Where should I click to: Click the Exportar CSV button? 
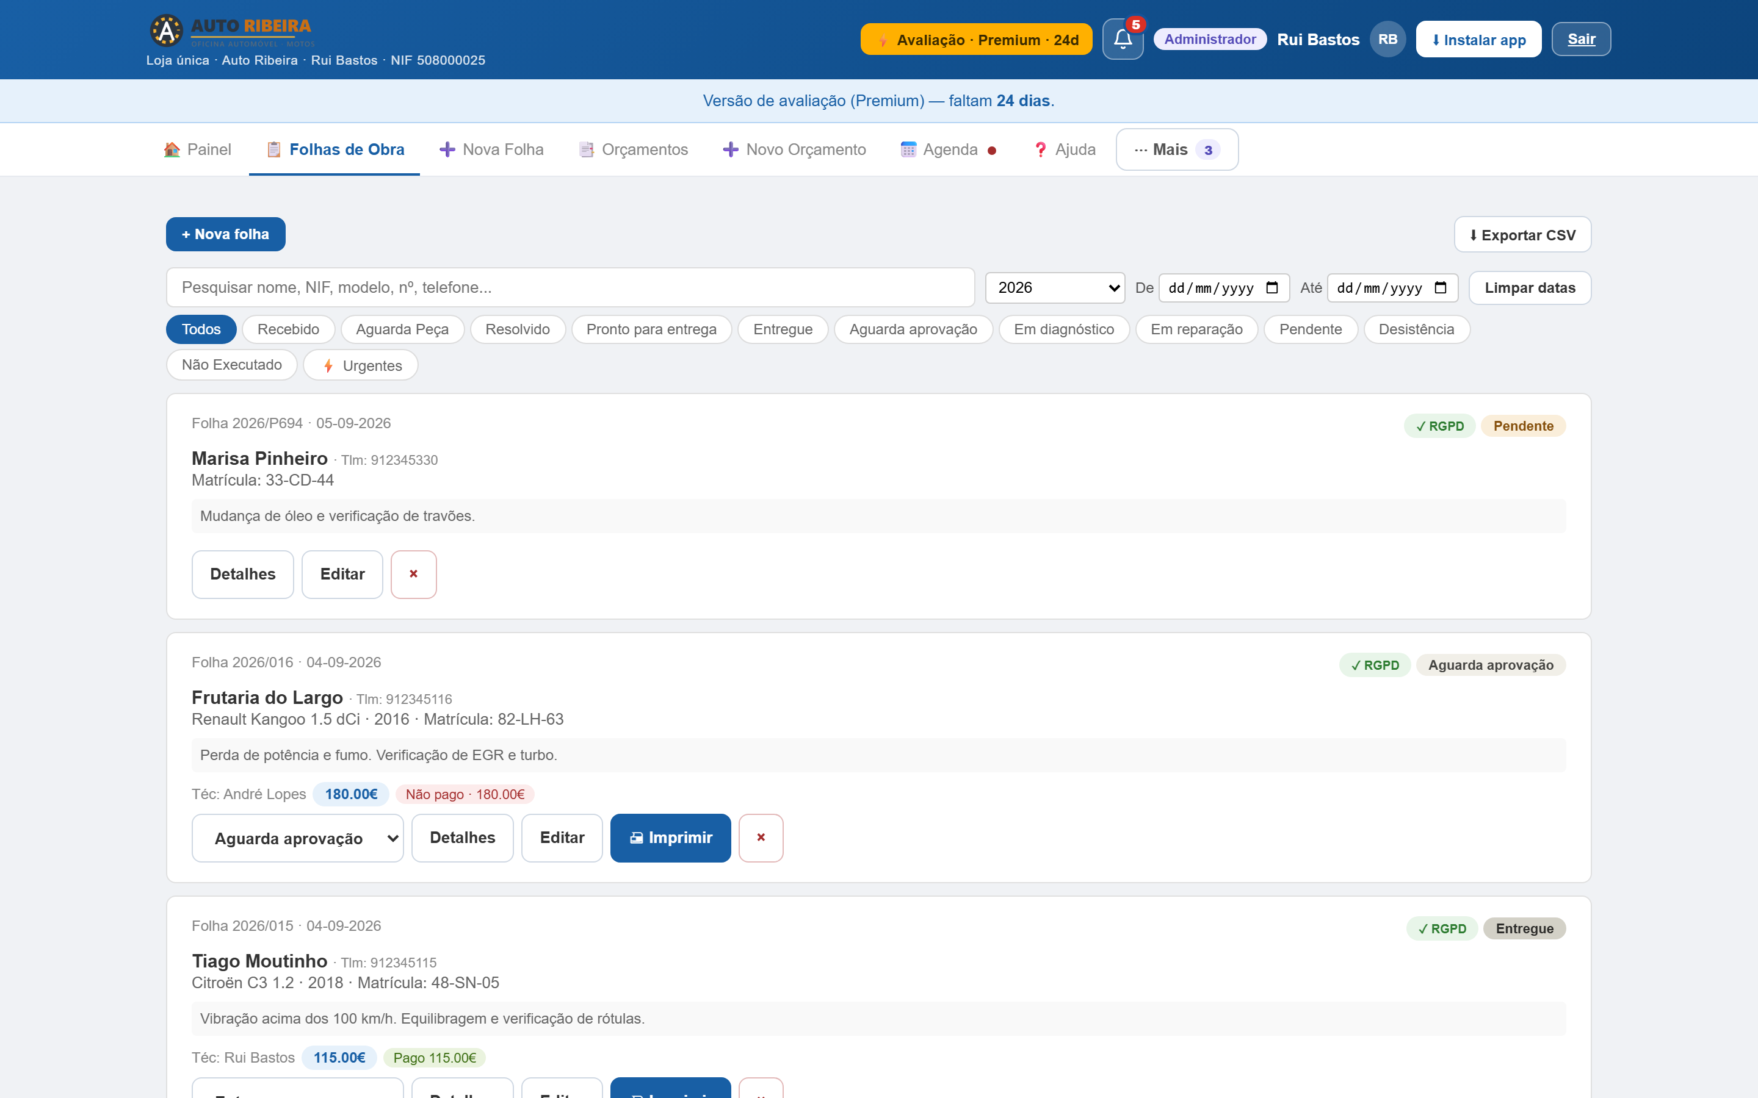pos(1522,235)
